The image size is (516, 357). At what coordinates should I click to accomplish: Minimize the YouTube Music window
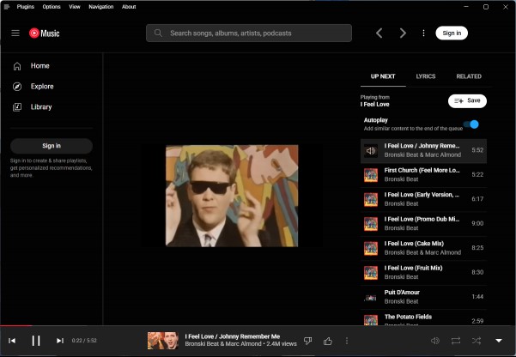click(x=466, y=7)
